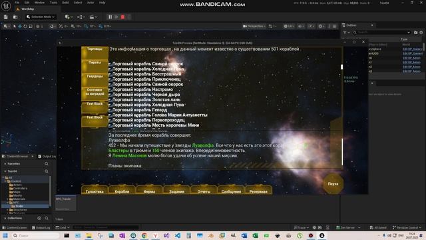Activate the Translate (move) gizmo tool
The image size is (426, 240).
point(20,27)
